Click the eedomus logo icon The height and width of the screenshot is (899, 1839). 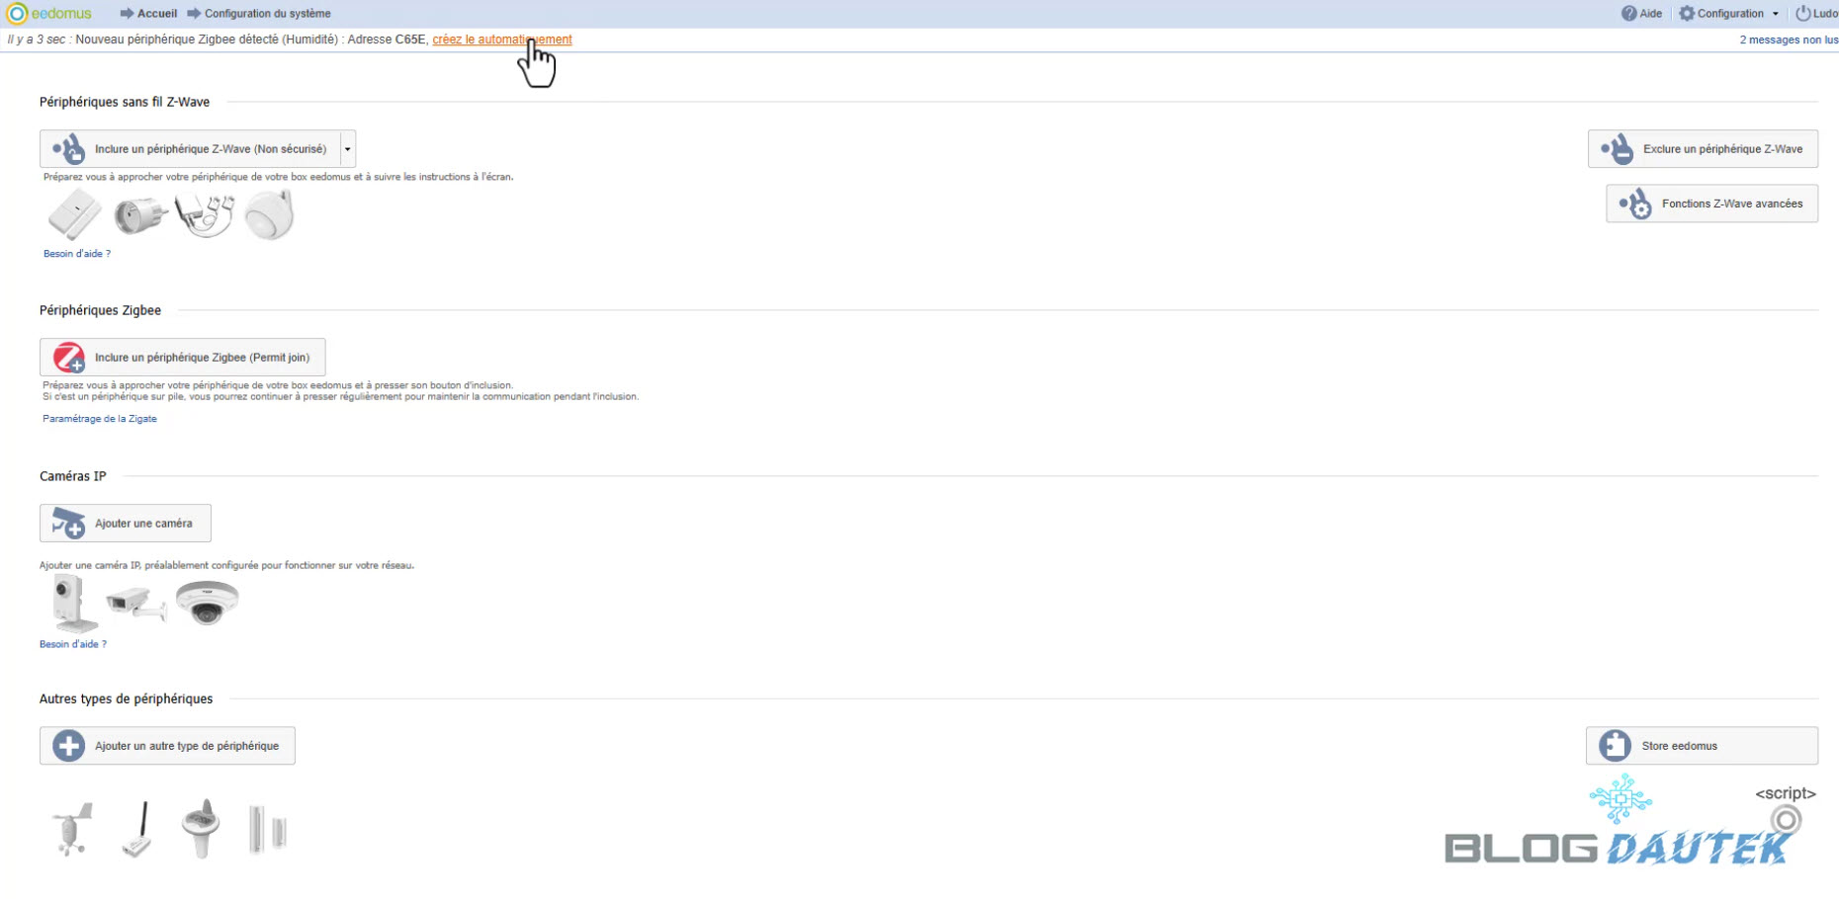17,14
